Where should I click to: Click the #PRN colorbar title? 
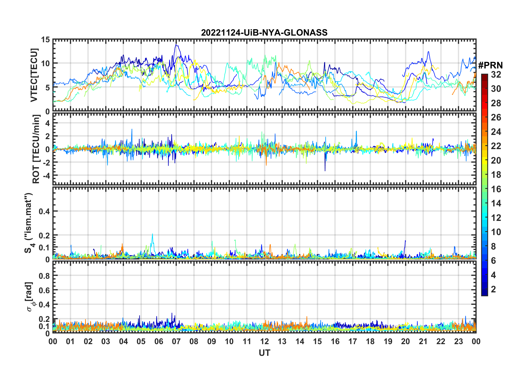[490, 65]
